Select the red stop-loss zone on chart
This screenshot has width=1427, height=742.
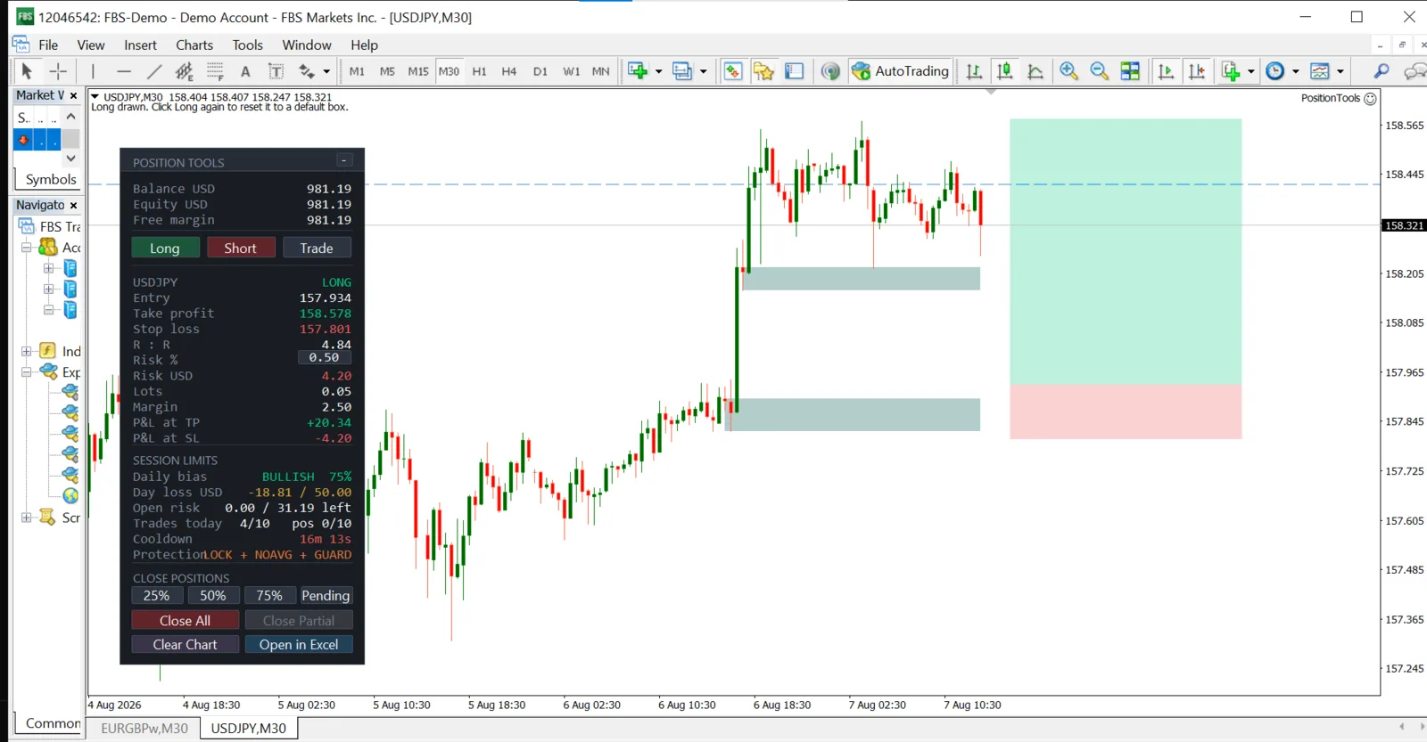1126,412
